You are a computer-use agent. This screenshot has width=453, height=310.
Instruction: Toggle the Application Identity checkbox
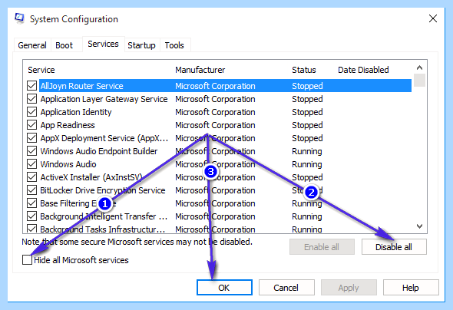(31, 112)
